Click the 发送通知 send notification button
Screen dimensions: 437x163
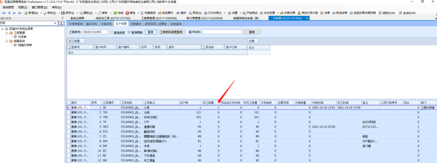tap(165, 13)
